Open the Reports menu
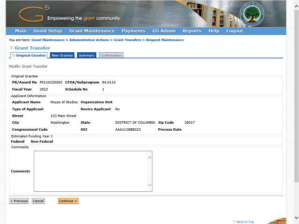Viewport: 299px width, 224px height. 192,31
